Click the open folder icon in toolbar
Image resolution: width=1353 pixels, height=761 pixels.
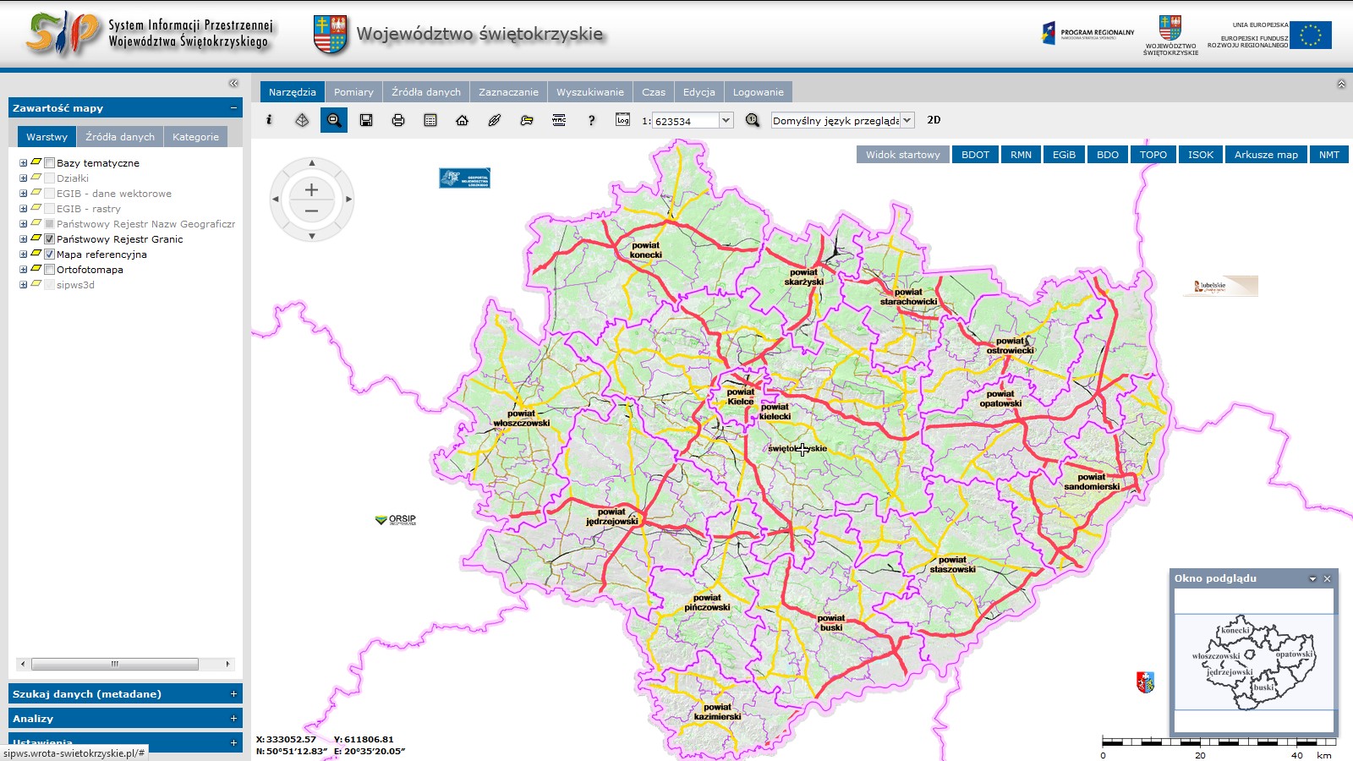(x=527, y=120)
